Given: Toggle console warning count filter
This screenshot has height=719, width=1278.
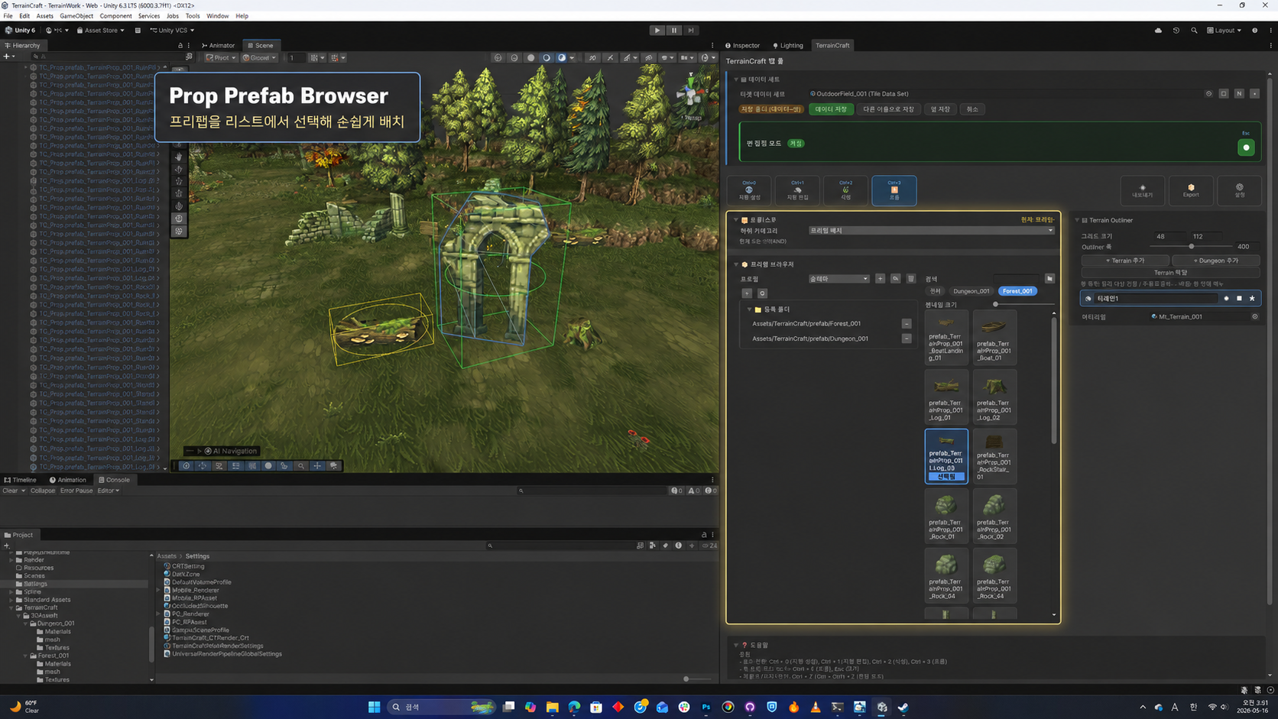Looking at the screenshot, I should tap(694, 491).
